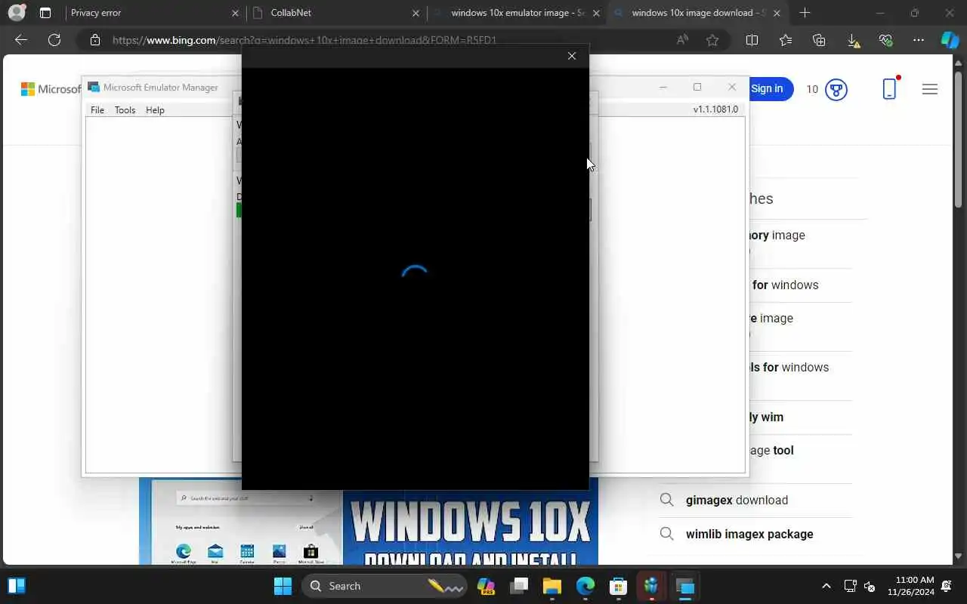This screenshot has height=604, width=967.
Task: Open Browser essentials heart icon
Action: pyautogui.click(x=885, y=40)
